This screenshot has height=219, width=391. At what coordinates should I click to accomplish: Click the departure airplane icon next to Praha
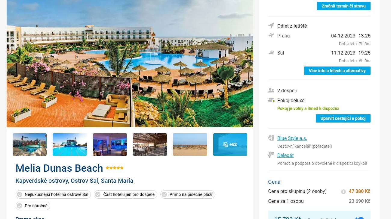pos(271,36)
